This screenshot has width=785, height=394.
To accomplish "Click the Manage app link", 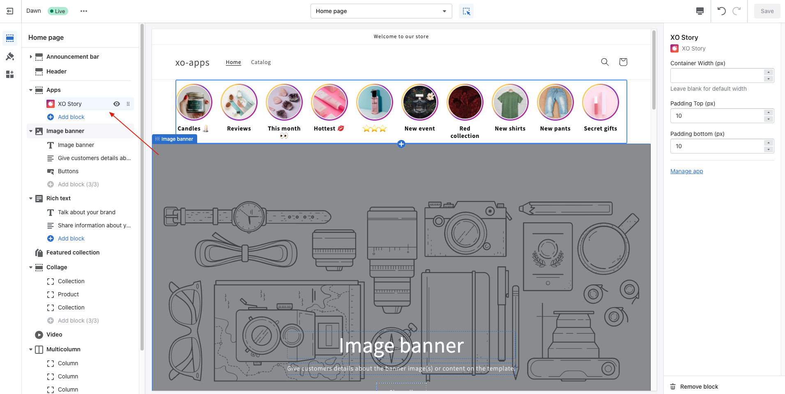I will tap(686, 171).
